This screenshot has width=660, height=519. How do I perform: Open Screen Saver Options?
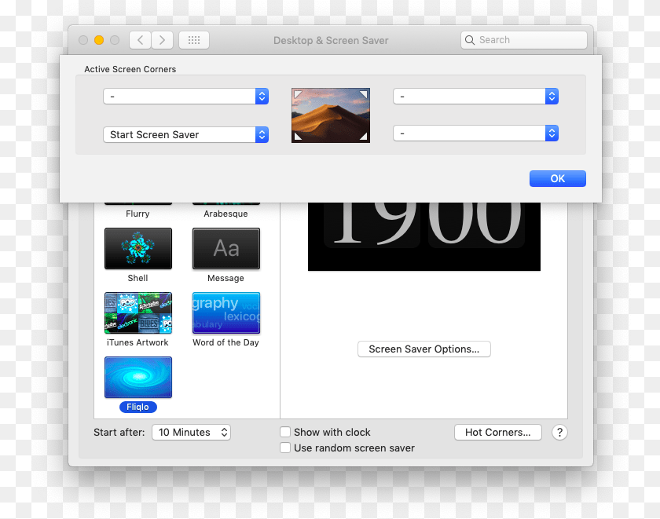[x=423, y=349]
